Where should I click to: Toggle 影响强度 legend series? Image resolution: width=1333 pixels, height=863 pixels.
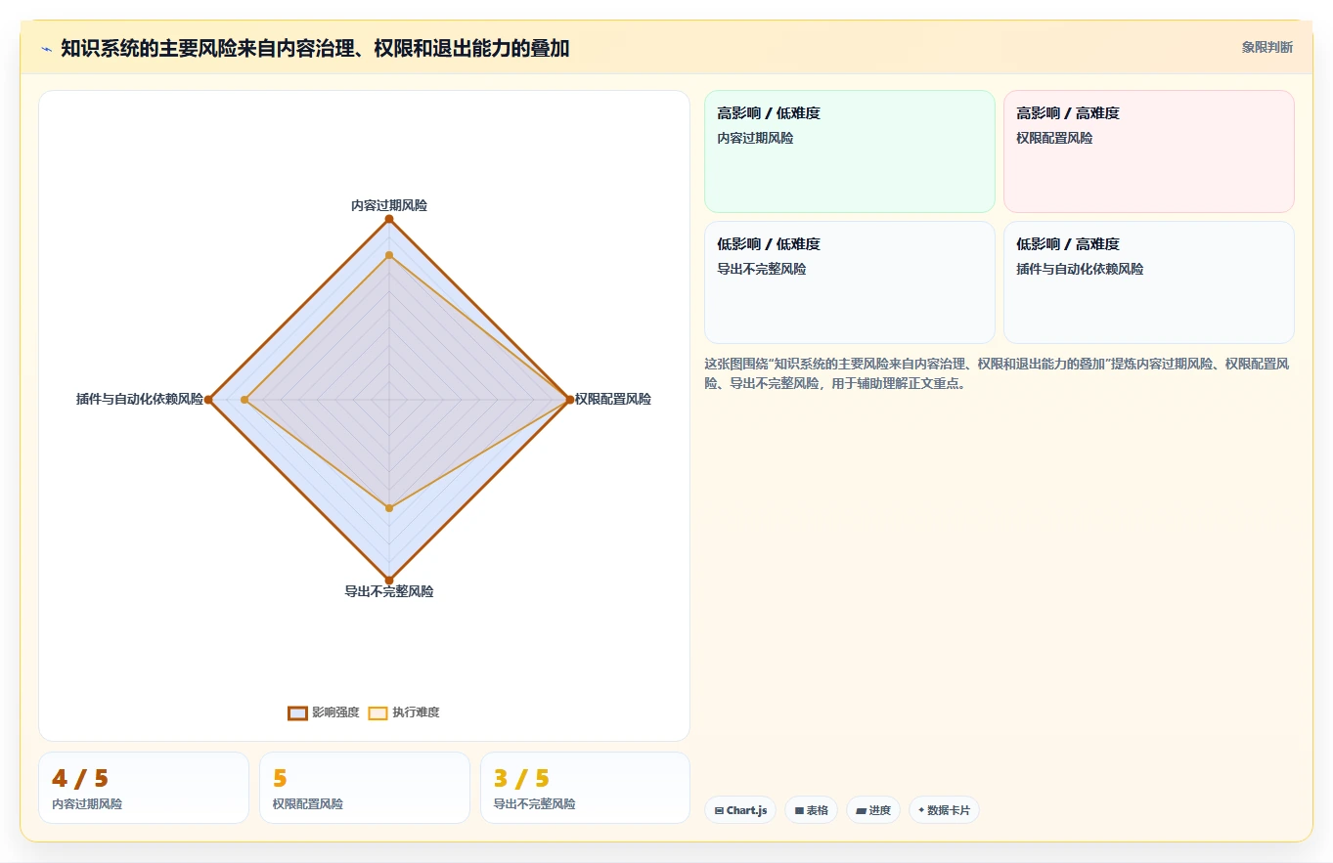324,712
